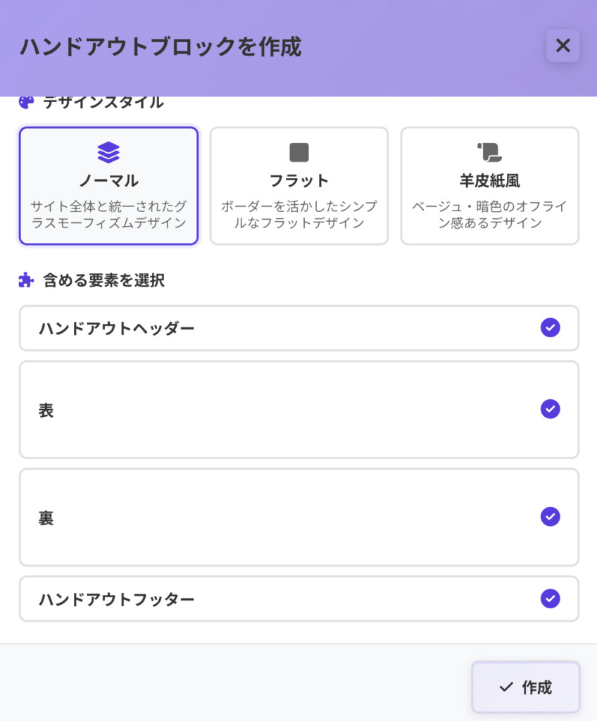The image size is (597, 721).
Task: Click the puzzle piece icon beside 含める要素を選択
Action: click(26, 280)
